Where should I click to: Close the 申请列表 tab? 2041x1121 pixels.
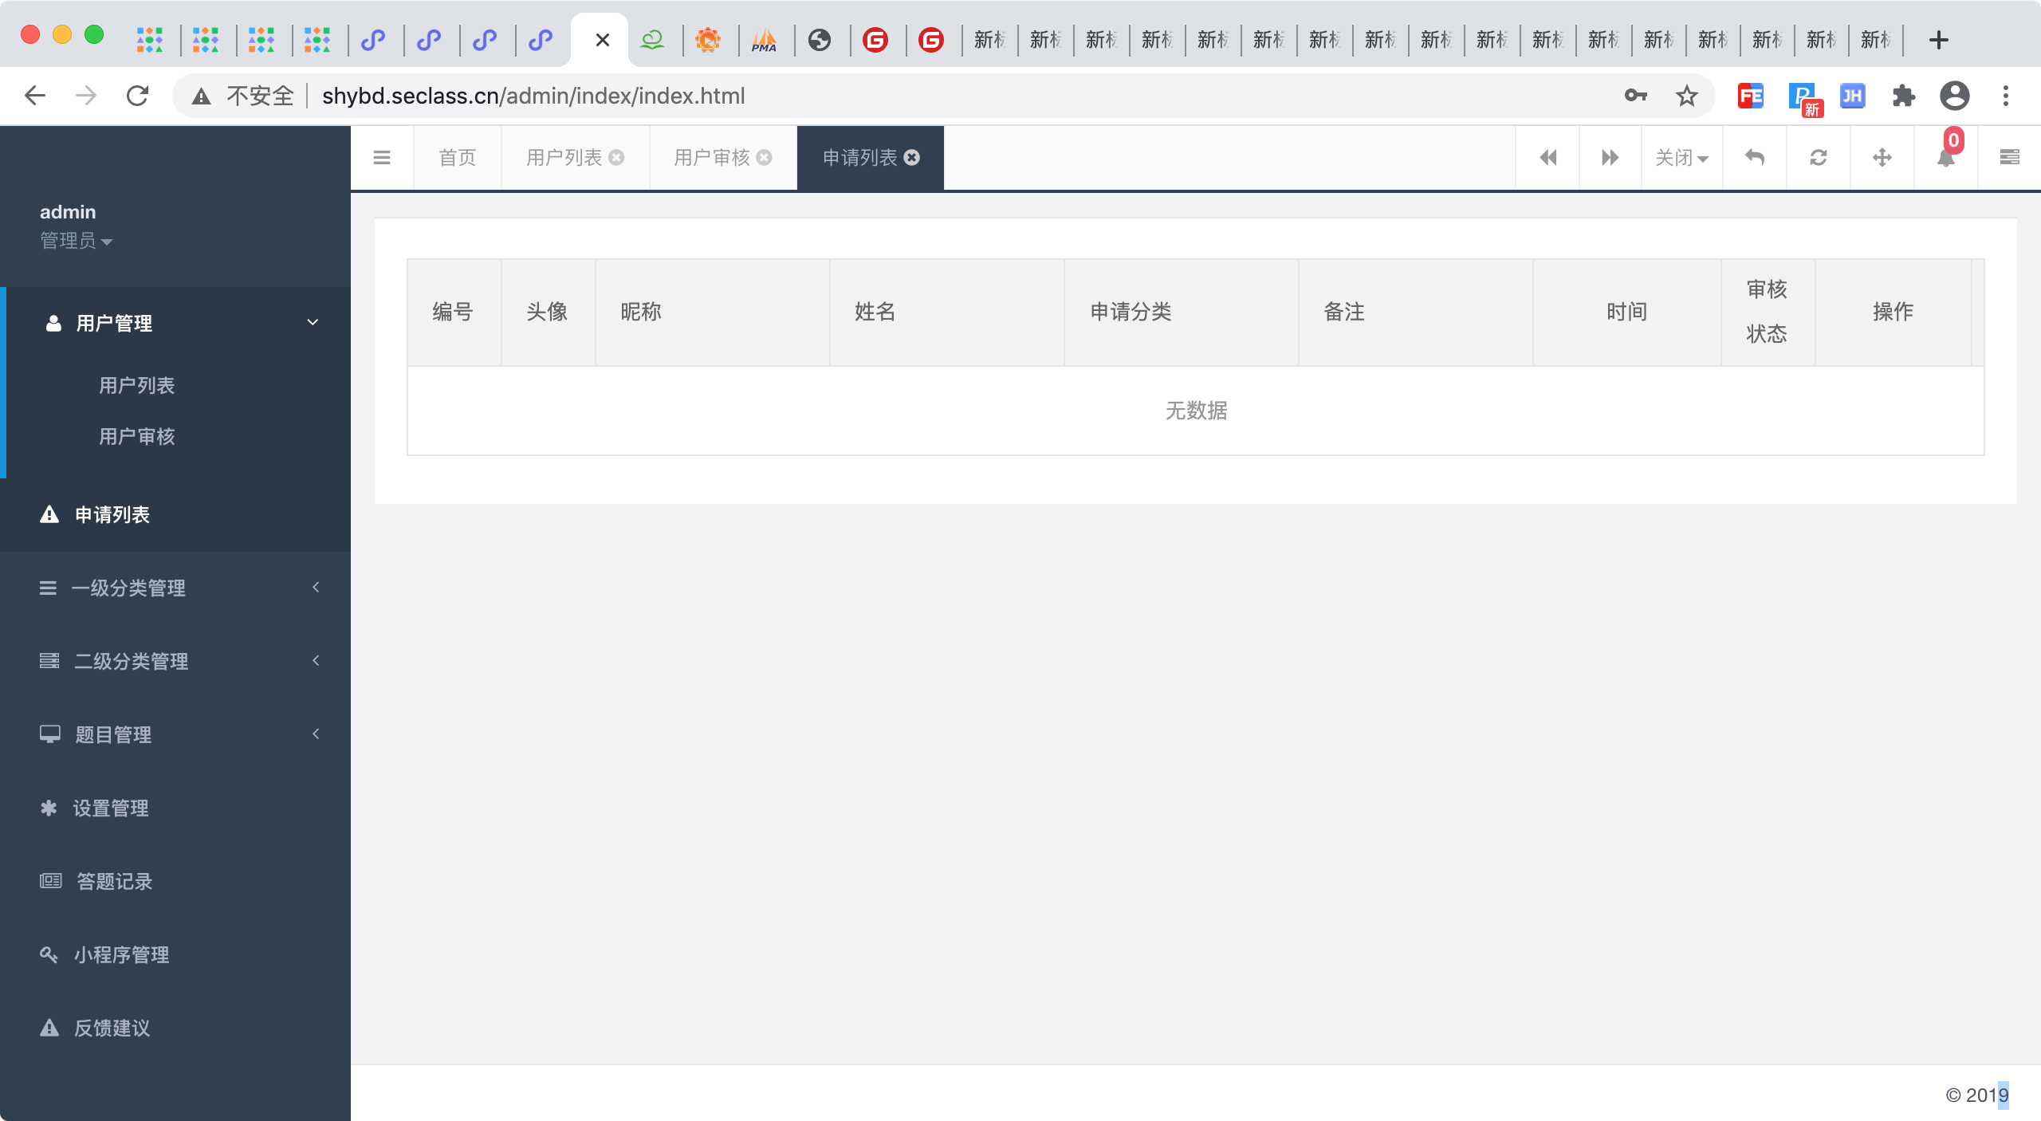(912, 158)
